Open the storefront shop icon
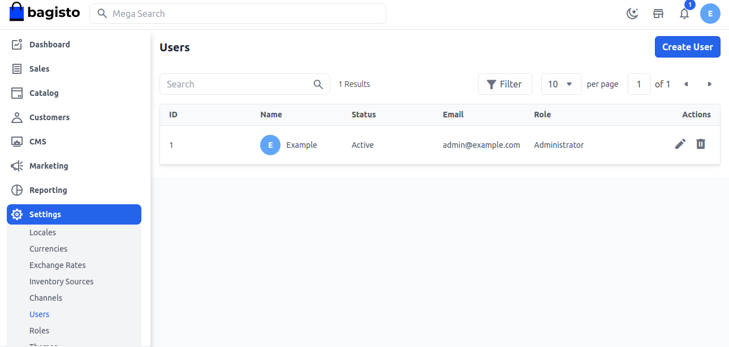This screenshot has height=347, width=729. pos(658,14)
